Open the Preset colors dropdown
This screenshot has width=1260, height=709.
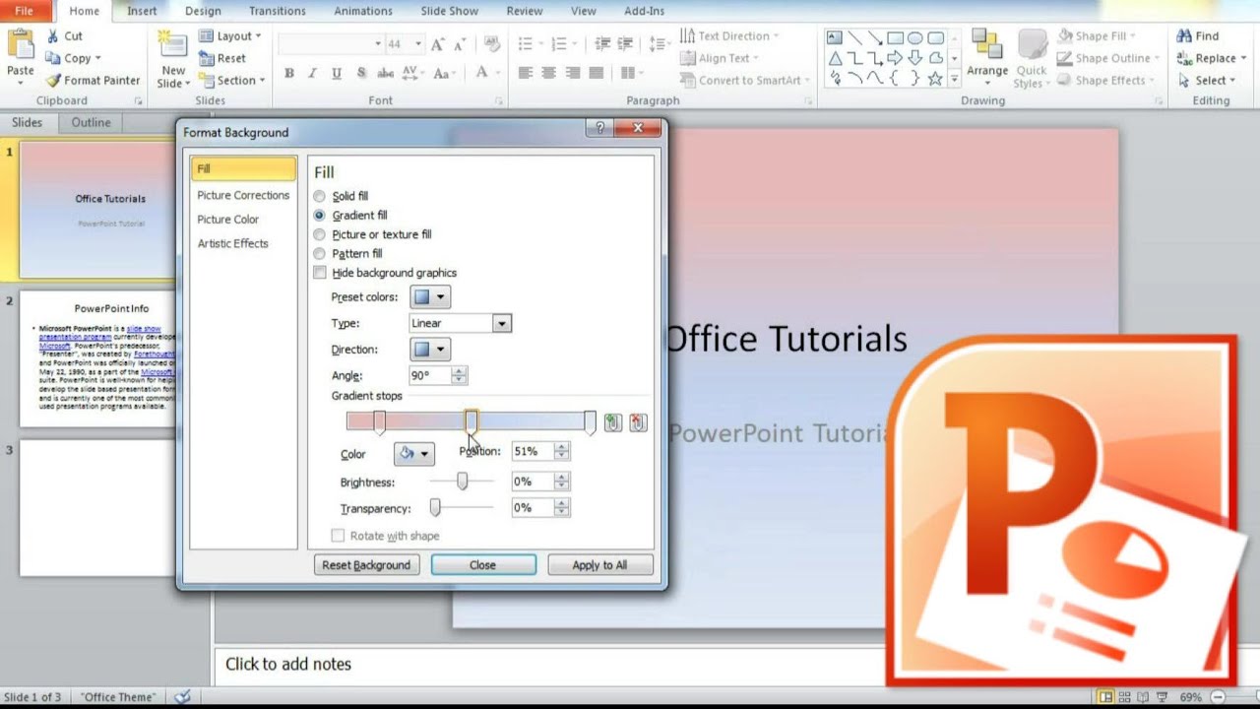[x=430, y=296]
